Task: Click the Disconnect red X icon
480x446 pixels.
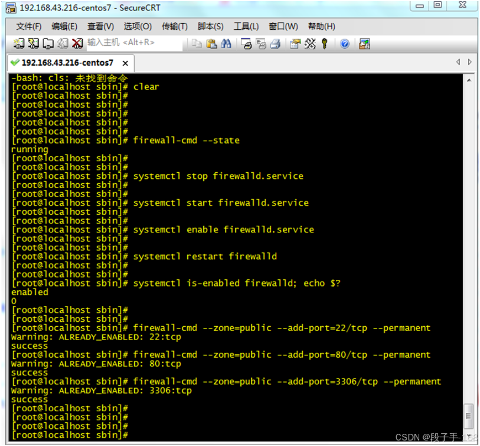Action: [77, 44]
